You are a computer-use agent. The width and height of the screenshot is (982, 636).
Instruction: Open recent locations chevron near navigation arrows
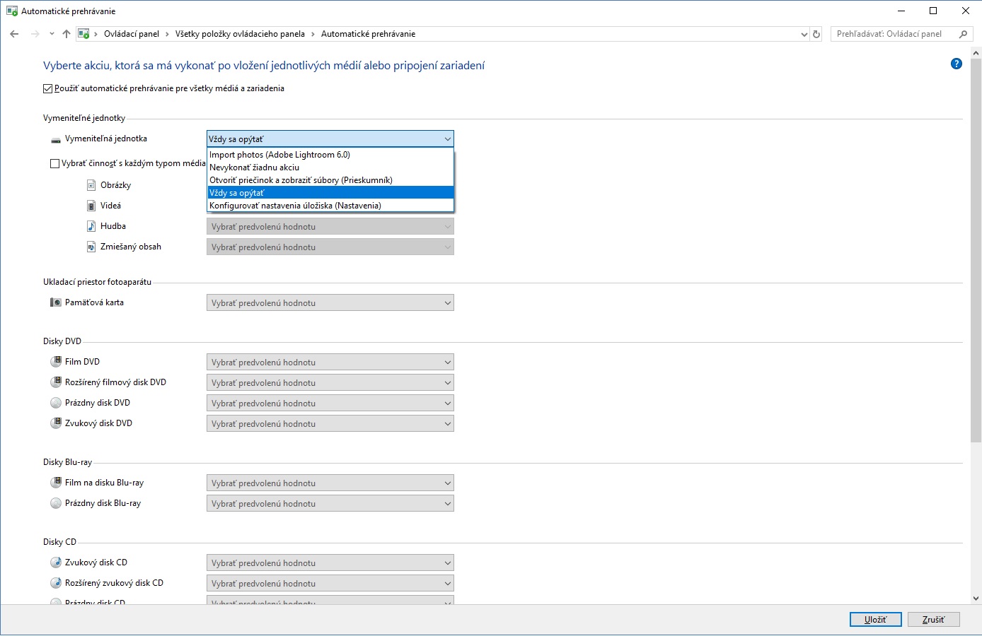coord(52,34)
